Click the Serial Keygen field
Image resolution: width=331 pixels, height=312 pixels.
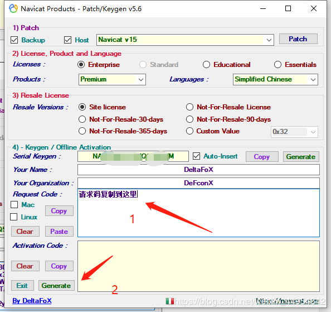(x=133, y=156)
